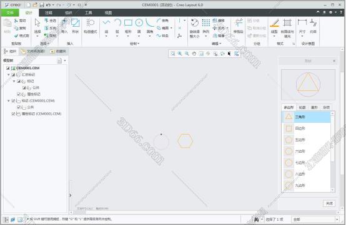
Task: Switch to the 视图 ribbon tab
Action: [108, 12]
